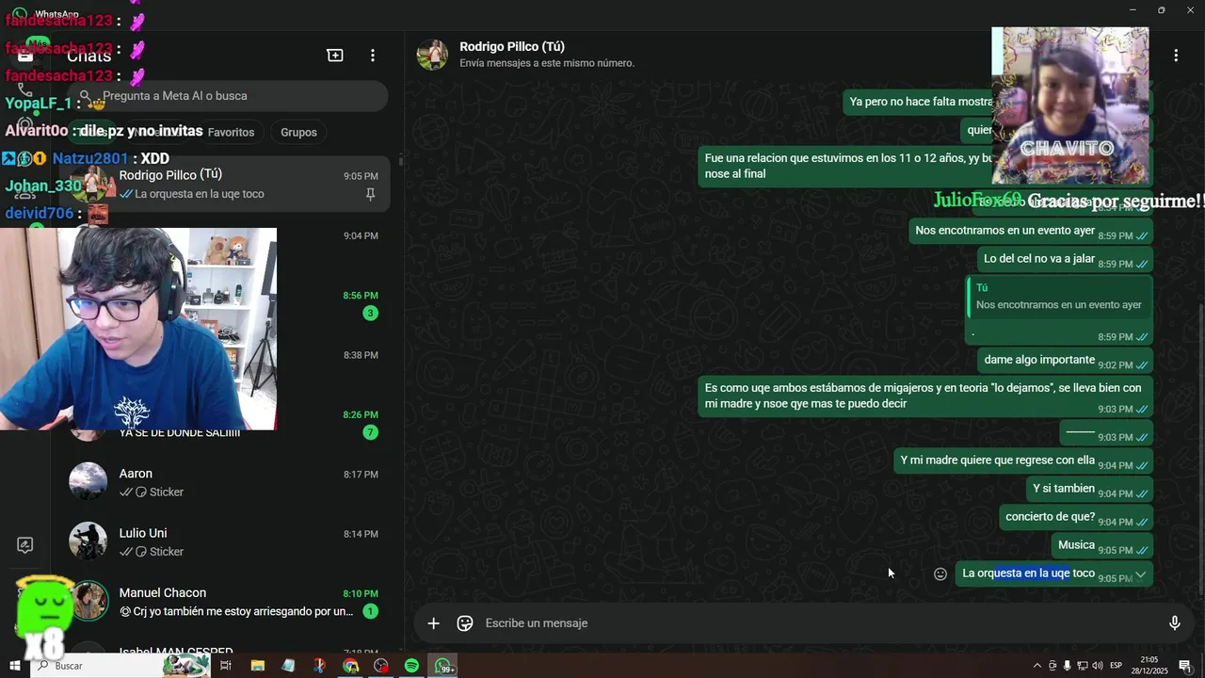1205x678 pixels.
Task: Click the taskbar clock showing 21:05
Action: point(1149,666)
